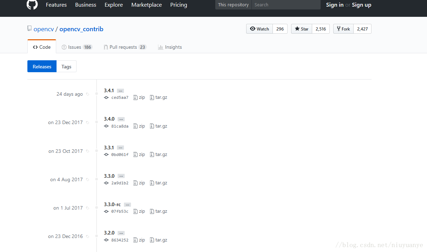Select tar.gz file icon for release 3.2.0
Screen dimensions: 427x252
152,240
